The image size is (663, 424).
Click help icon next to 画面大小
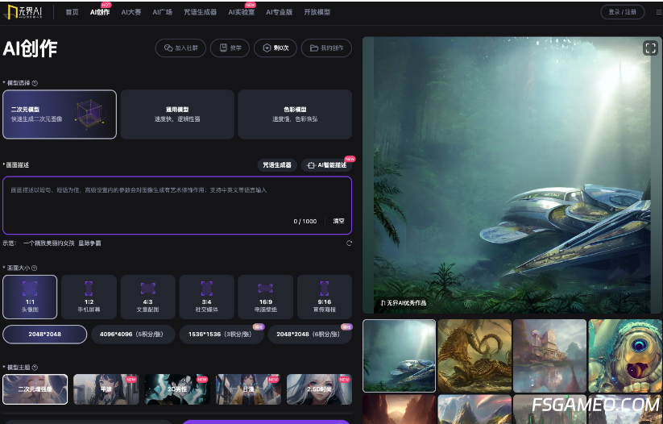coord(35,268)
